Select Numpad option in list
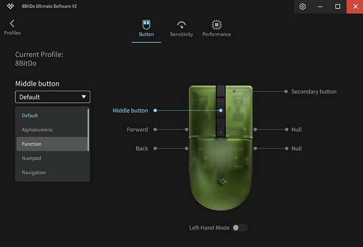Viewport: 363px width, 247px height. (x=31, y=158)
